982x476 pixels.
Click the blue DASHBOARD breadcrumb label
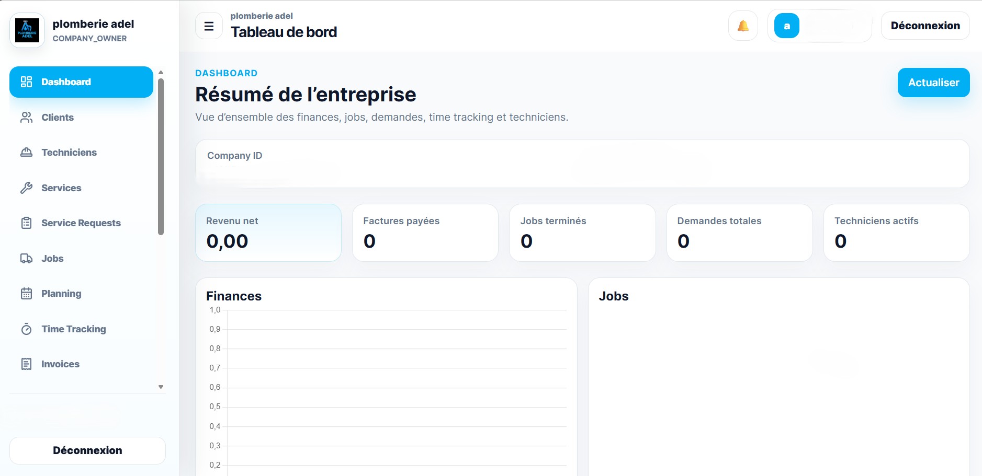pyautogui.click(x=227, y=73)
